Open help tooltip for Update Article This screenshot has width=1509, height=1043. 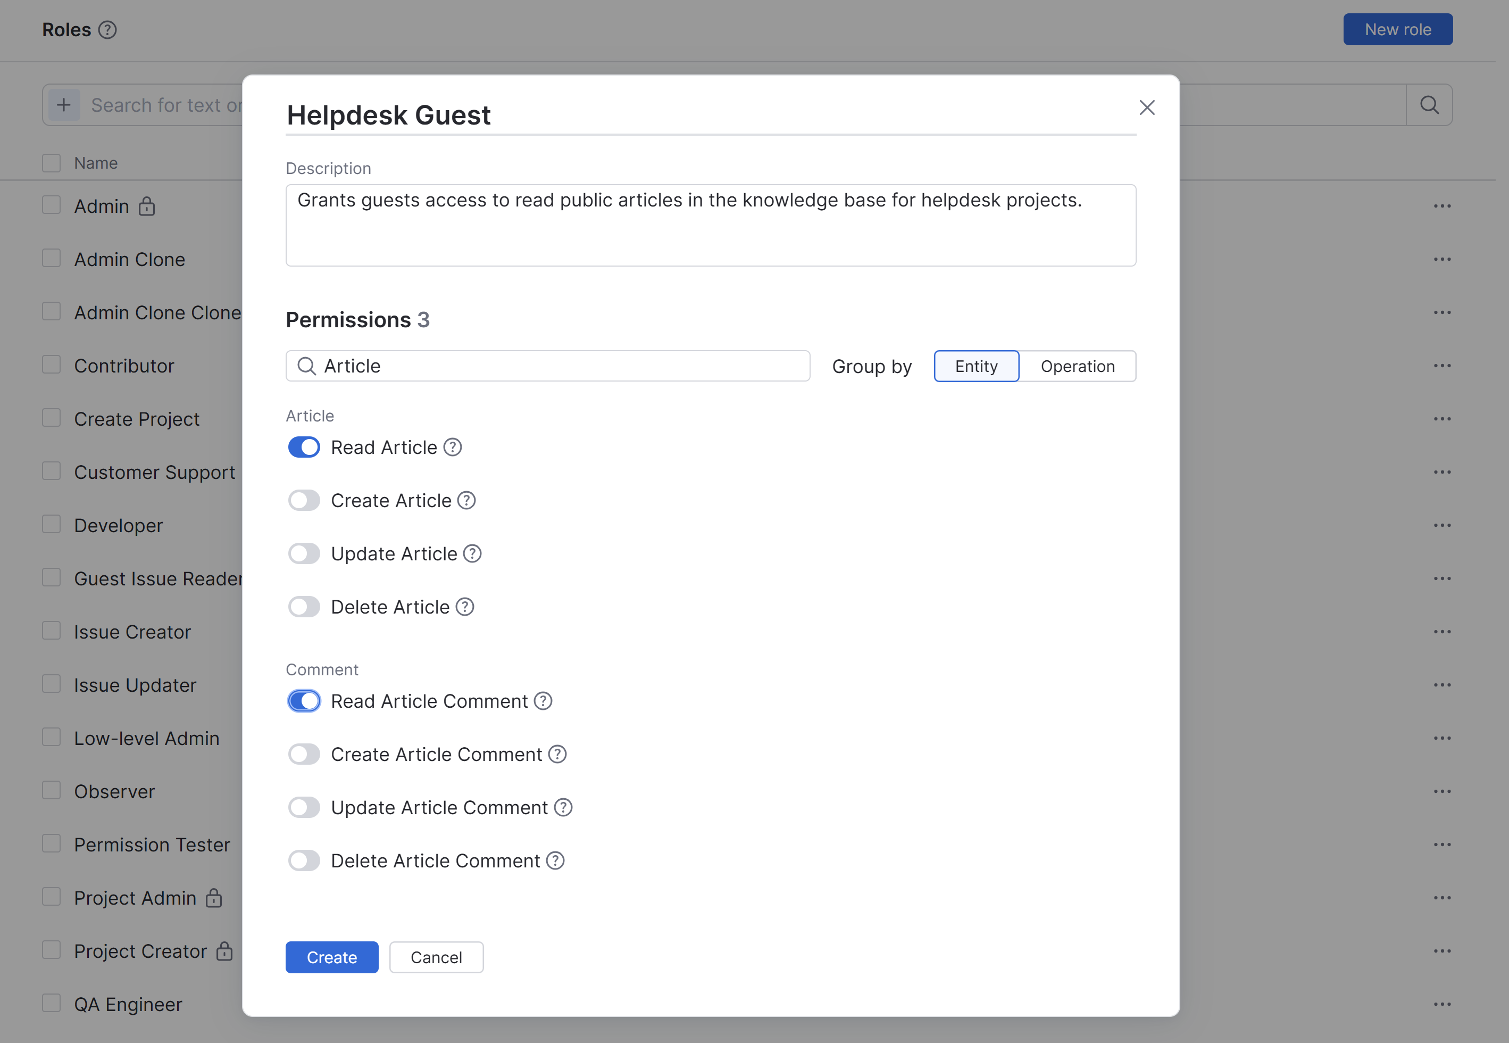click(472, 553)
